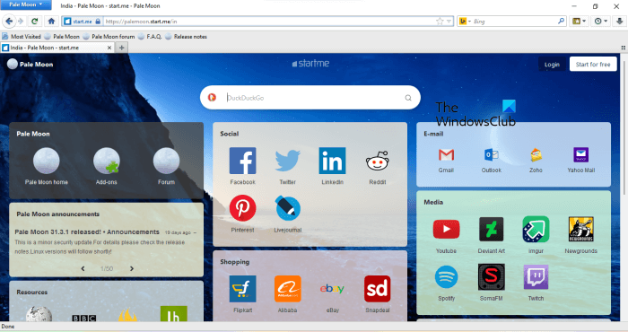Click the page search magnifier icon

pos(408,98)
